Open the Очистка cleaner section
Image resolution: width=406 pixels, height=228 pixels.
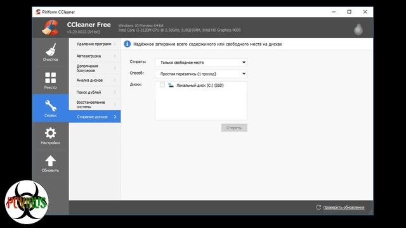[x=51, y=52]
